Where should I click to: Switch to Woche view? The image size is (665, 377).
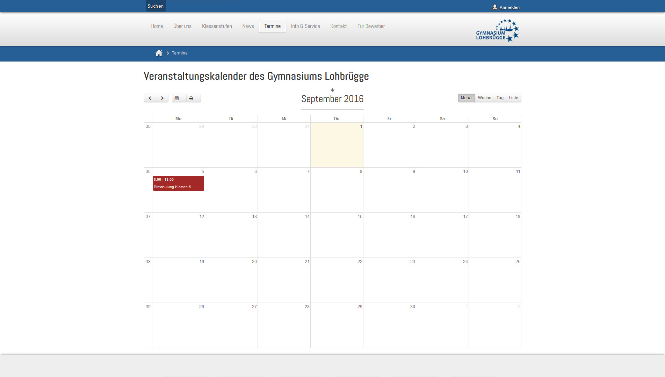pos(484,98)
